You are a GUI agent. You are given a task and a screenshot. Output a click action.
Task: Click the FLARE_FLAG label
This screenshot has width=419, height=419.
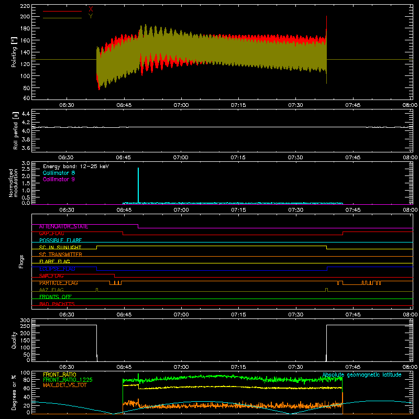tap(54, 261)
